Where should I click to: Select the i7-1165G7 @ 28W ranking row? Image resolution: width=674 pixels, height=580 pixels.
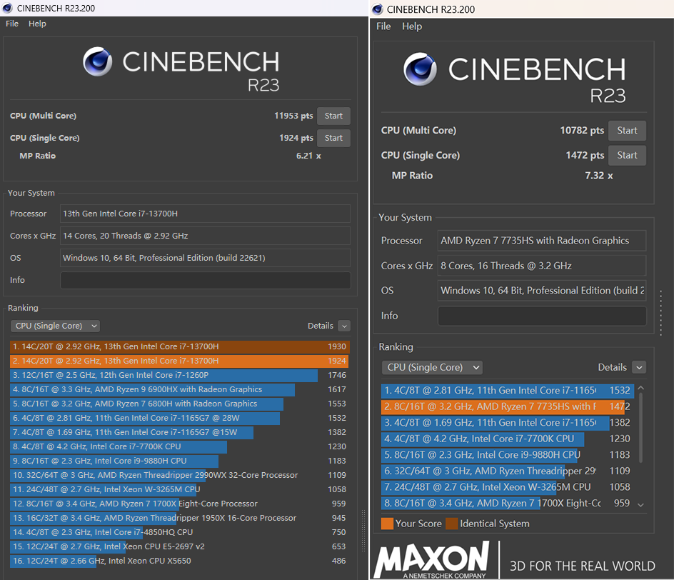tap(180, 418)
